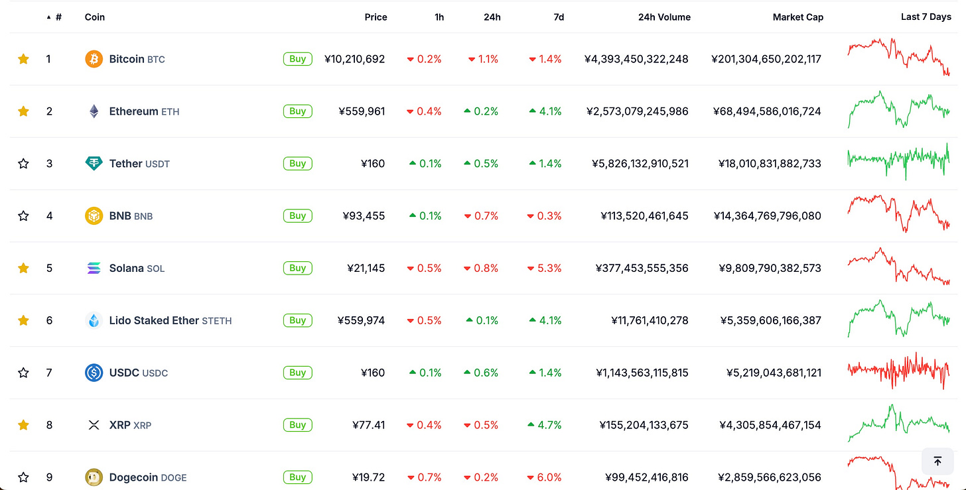This screenshot has height=490, width=966.
Task: Click Solana 7d change 5.3%
Action: click(545, 268)
